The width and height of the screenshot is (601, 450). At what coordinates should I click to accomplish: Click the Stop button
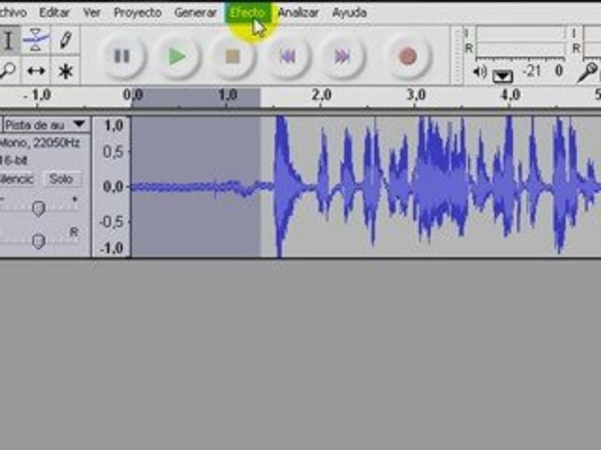pyautogui.click(x=232, y=56)
